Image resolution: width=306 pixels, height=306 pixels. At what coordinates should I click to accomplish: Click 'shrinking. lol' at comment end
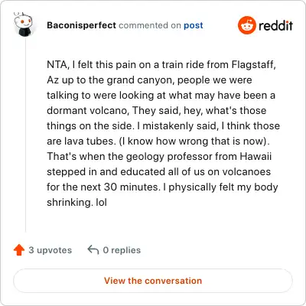(76, 202)
